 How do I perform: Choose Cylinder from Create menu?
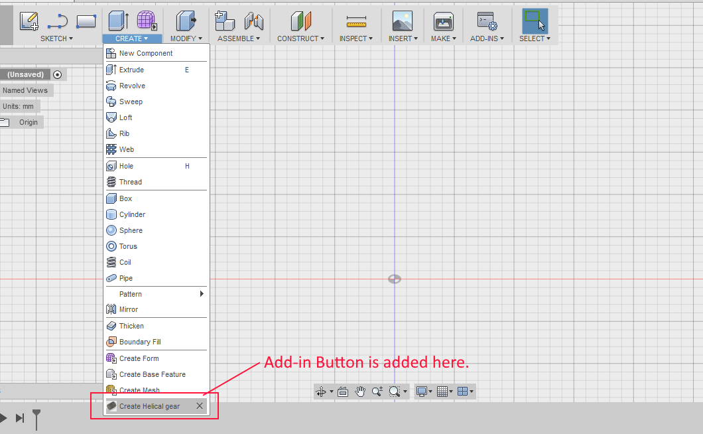[x=157, y=214]
